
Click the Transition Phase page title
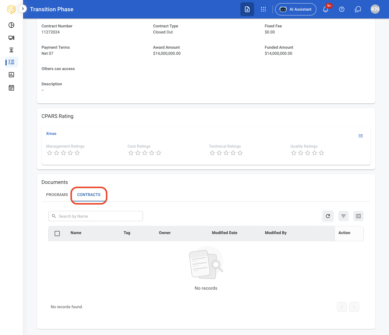pyautogui.click(x=52, y=9)
